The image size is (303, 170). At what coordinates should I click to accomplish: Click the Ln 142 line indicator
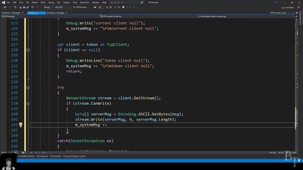(273, 153)
